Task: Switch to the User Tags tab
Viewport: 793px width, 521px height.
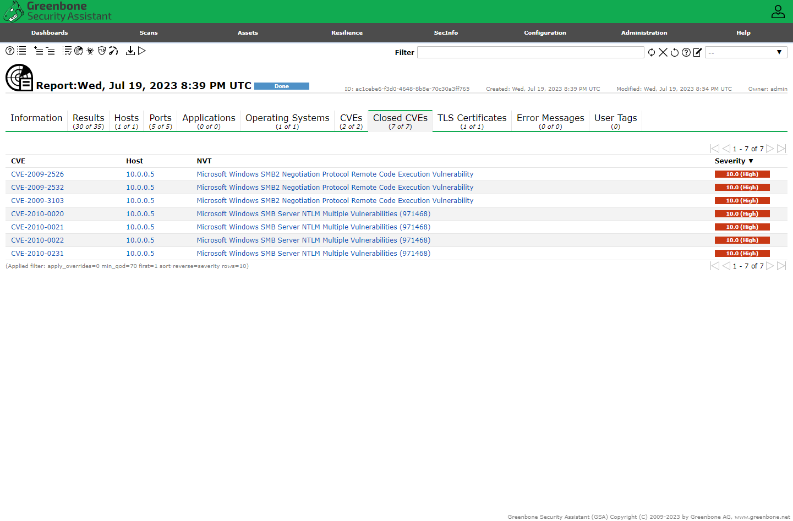Action: tap(615, 121)
